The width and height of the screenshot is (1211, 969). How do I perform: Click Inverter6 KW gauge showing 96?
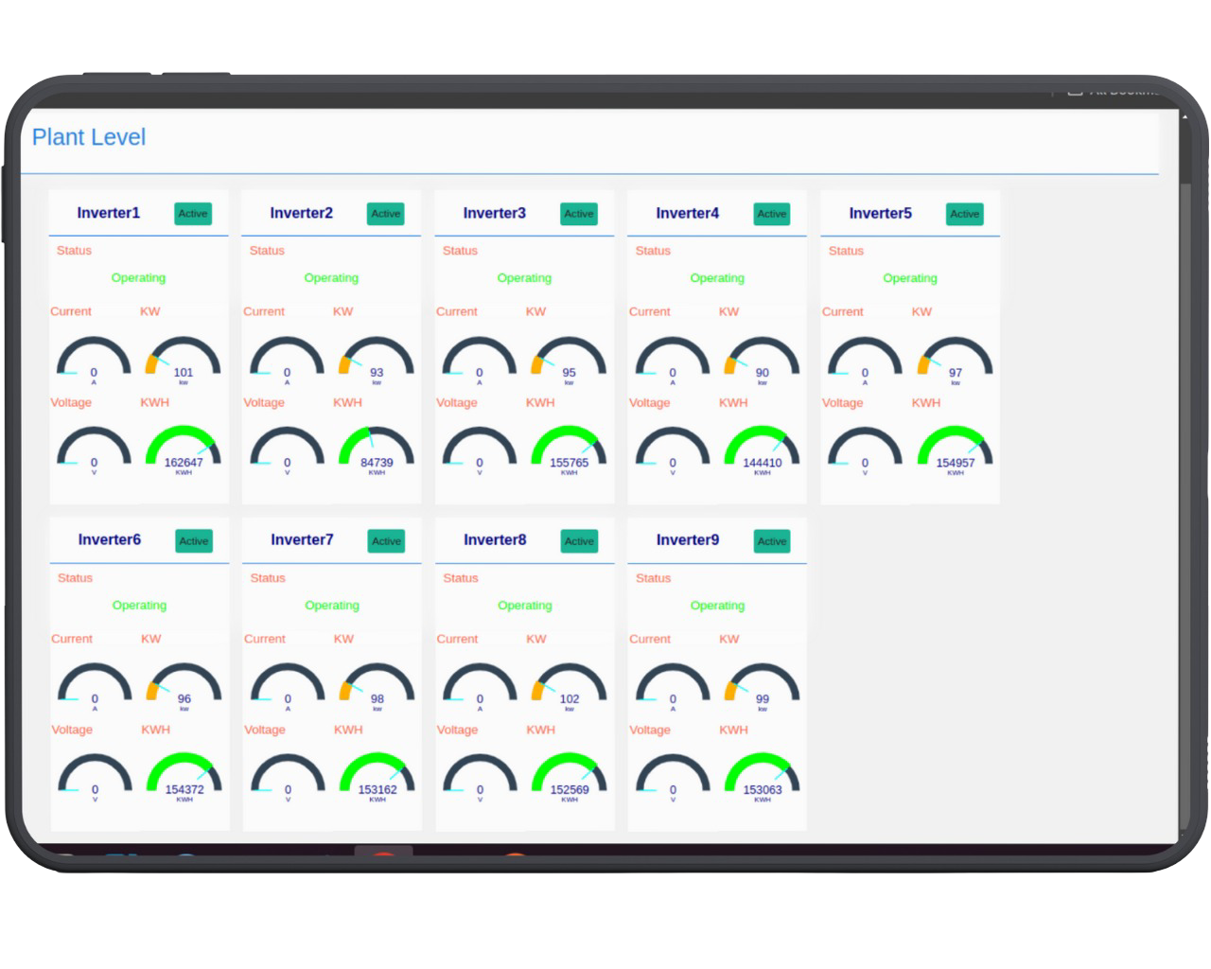184,686
